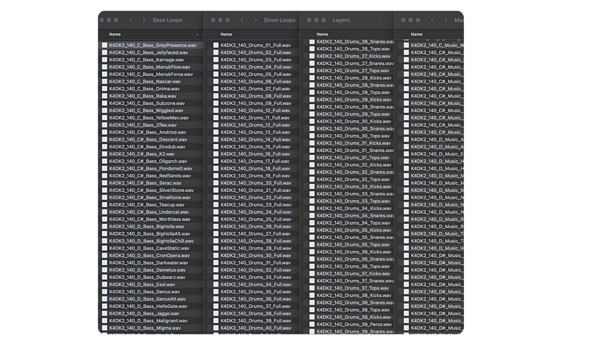
Task: Click the file icon beside K4DK2_140_C_Bass_GreyPresence.wav
Action: point(105,45)
